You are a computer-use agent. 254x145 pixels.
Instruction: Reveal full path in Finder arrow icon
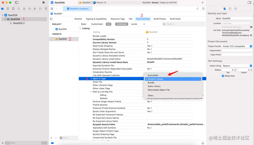[x=251, y=35]
